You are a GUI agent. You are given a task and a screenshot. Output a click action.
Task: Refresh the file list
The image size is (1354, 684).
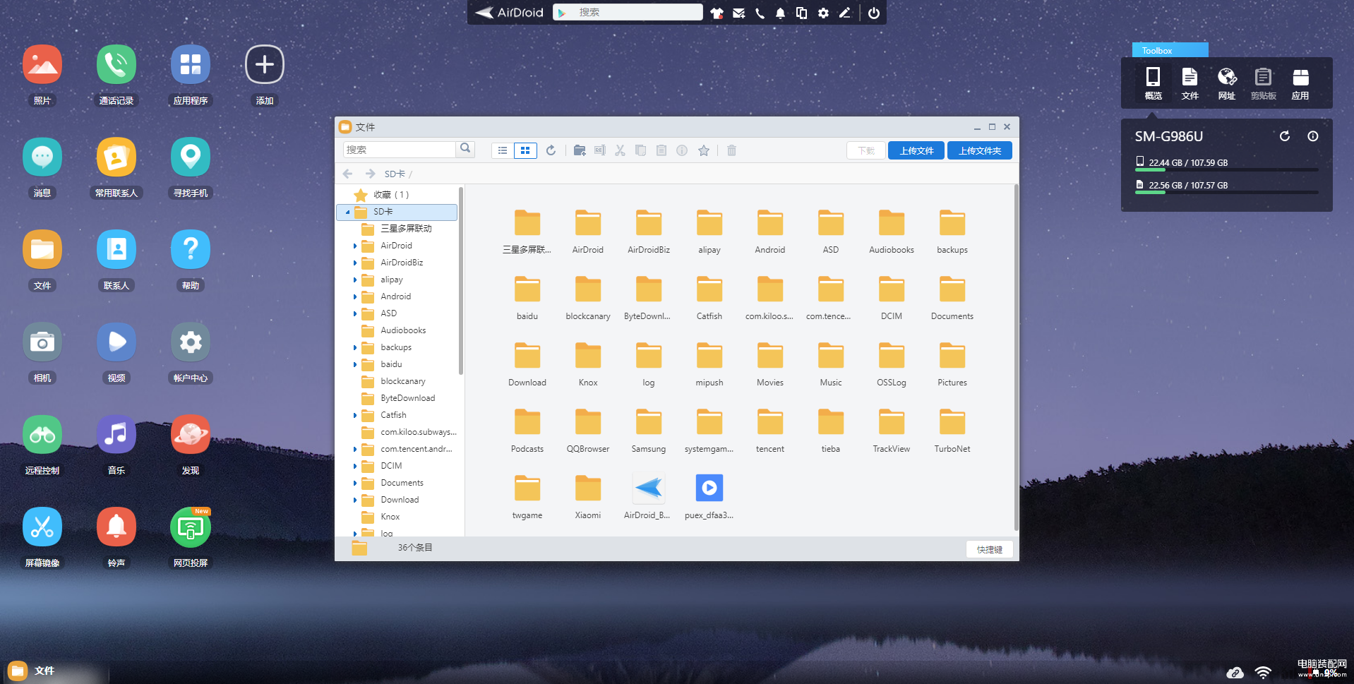click(551, 150)
